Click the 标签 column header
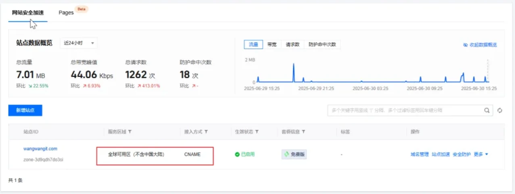The width and height of the screenshot is (515, 194). pyautogui.click(x=345, y=132)
